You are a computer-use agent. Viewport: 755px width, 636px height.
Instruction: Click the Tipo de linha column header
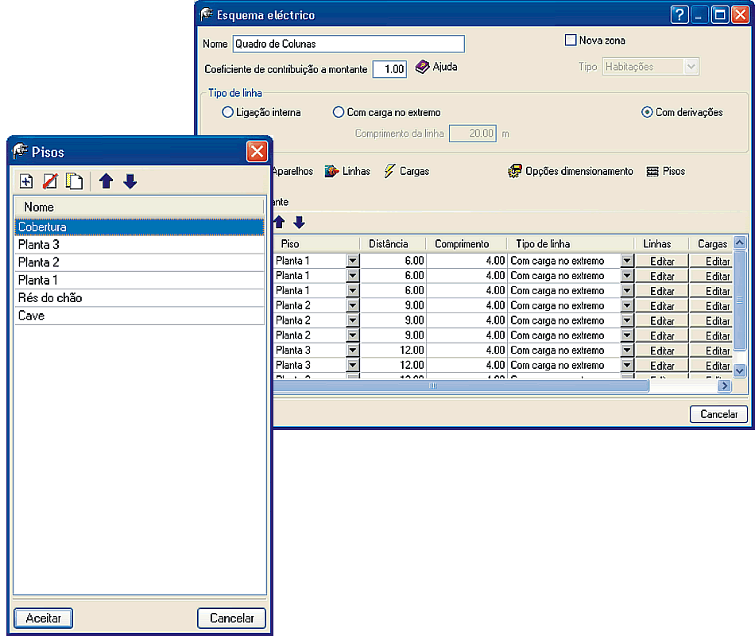[x=571, y=244]
